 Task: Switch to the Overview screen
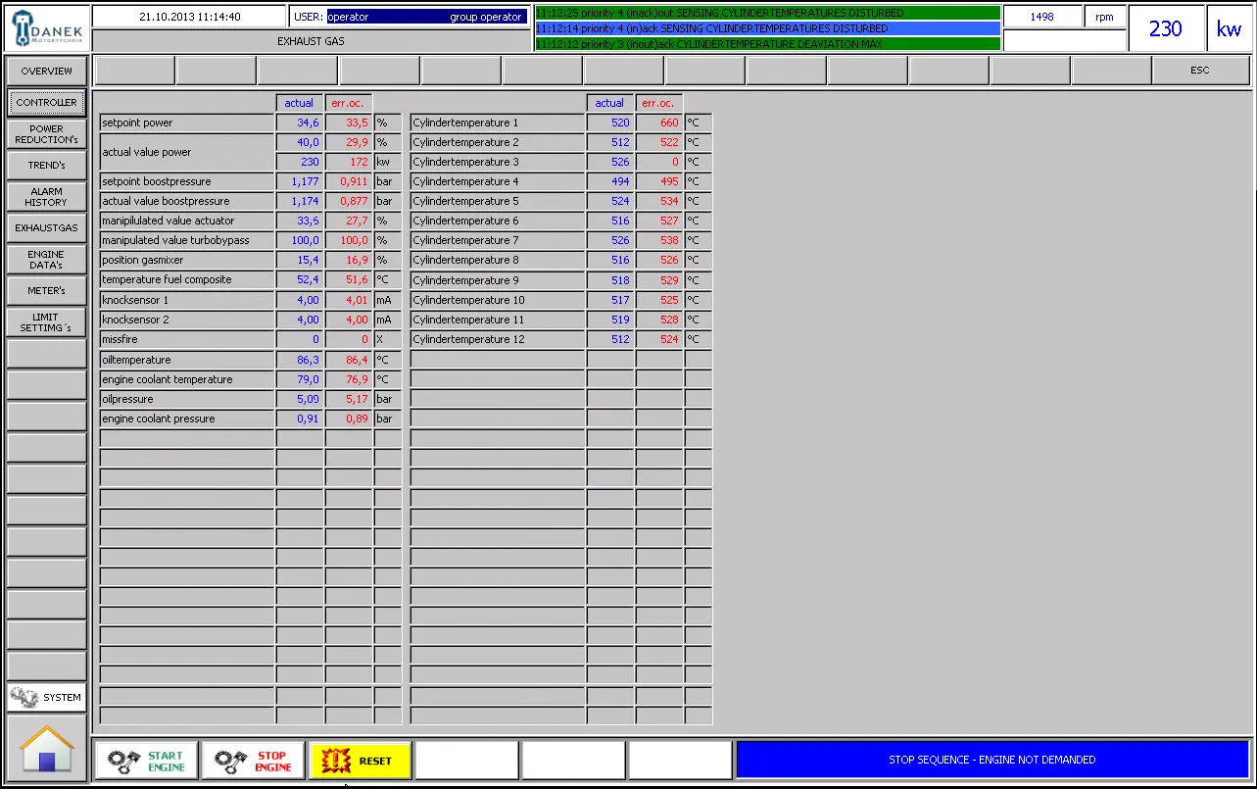click(x=45, y=71)
